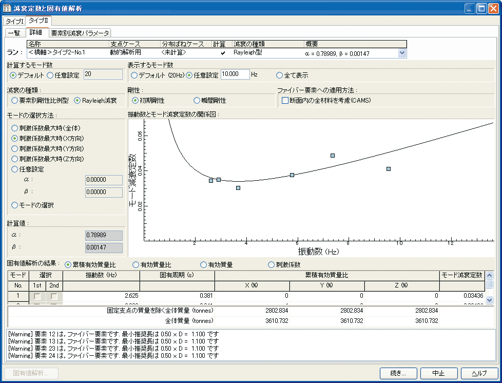The image size is (502, 383).
Task: Click the calculated α value 0.78989
Action: 104,235
